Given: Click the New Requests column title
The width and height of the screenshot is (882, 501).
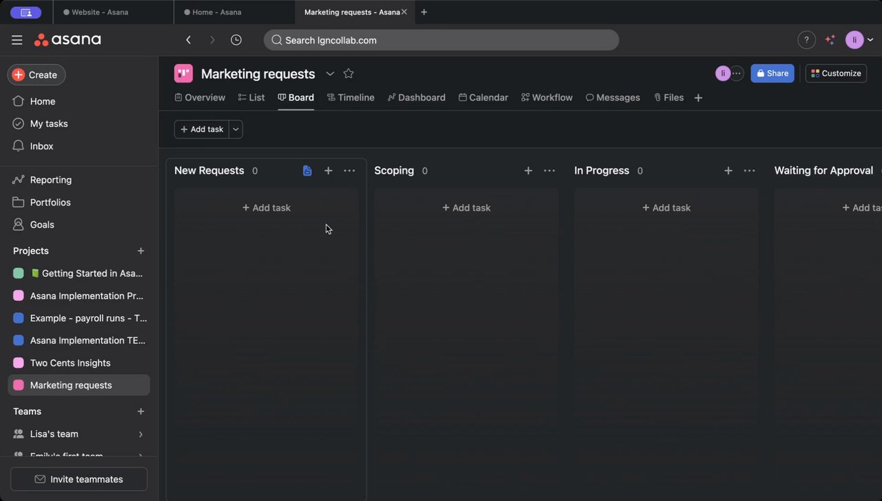Looking at the screenshot, I should 209,171.
